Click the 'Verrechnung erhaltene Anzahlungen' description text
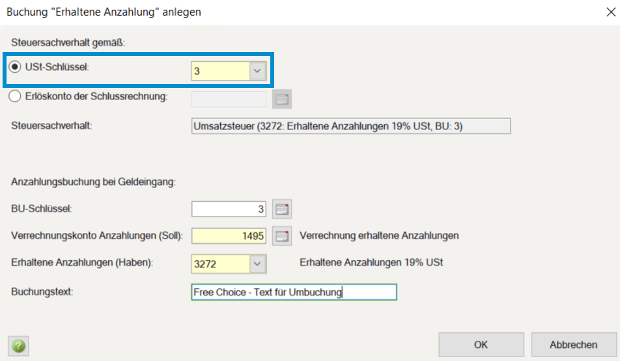This screenshot has height=361, width=620. [x=380, y=235]
